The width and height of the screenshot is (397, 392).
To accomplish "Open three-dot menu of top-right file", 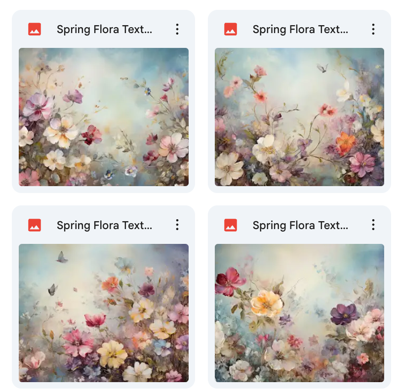I will 373,29.
